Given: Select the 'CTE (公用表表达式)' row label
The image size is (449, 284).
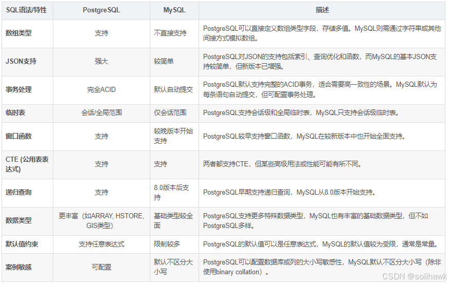Looking at the screenshot, I should point(27,164).
